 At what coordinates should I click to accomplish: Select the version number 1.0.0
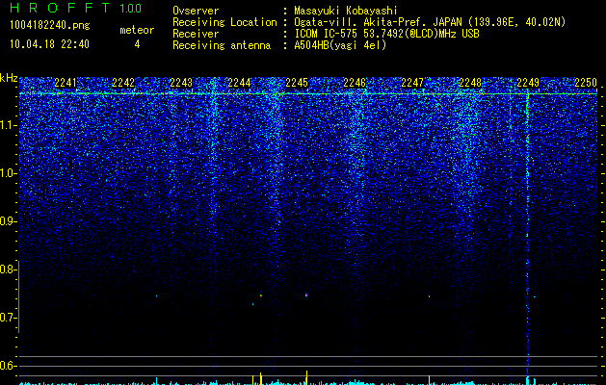pos(131,8)
